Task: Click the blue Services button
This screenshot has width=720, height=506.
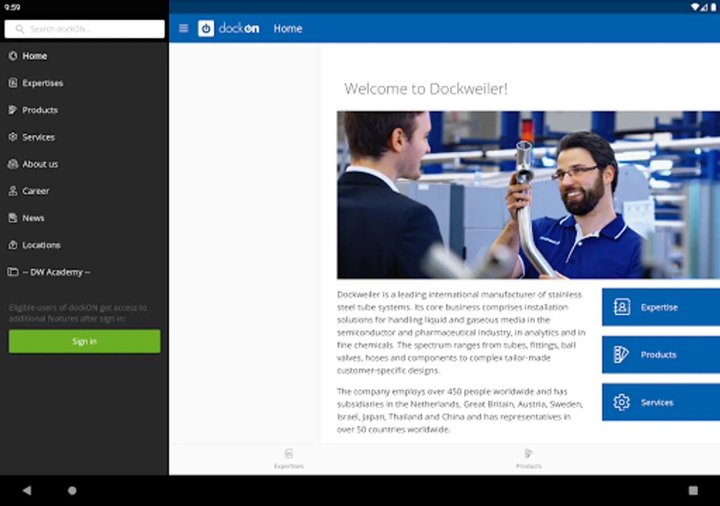Action: click(x=661, y=402)
